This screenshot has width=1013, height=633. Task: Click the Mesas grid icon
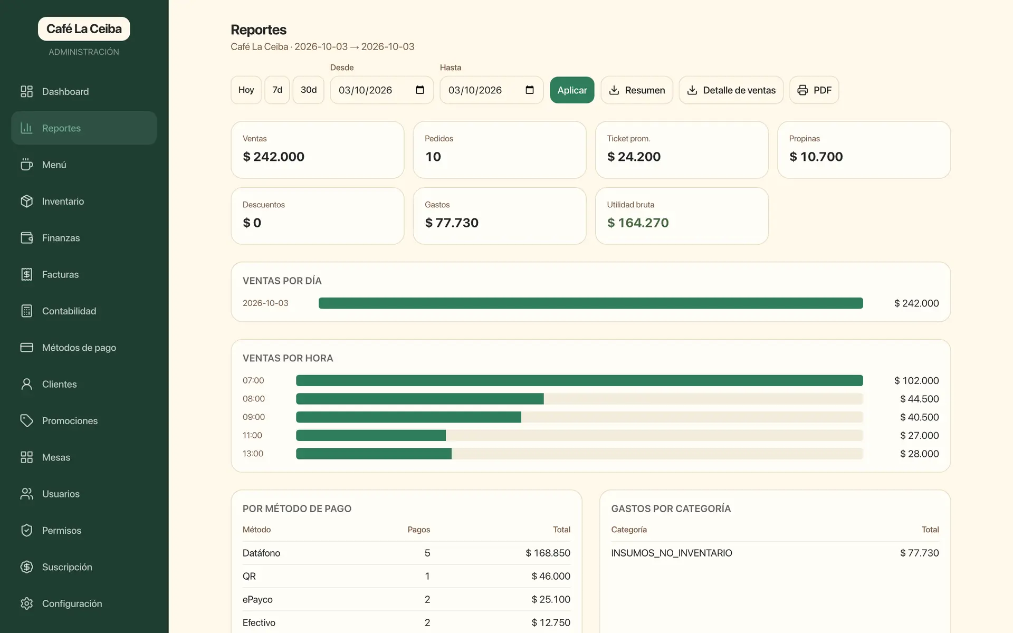[x=26, y=457]
